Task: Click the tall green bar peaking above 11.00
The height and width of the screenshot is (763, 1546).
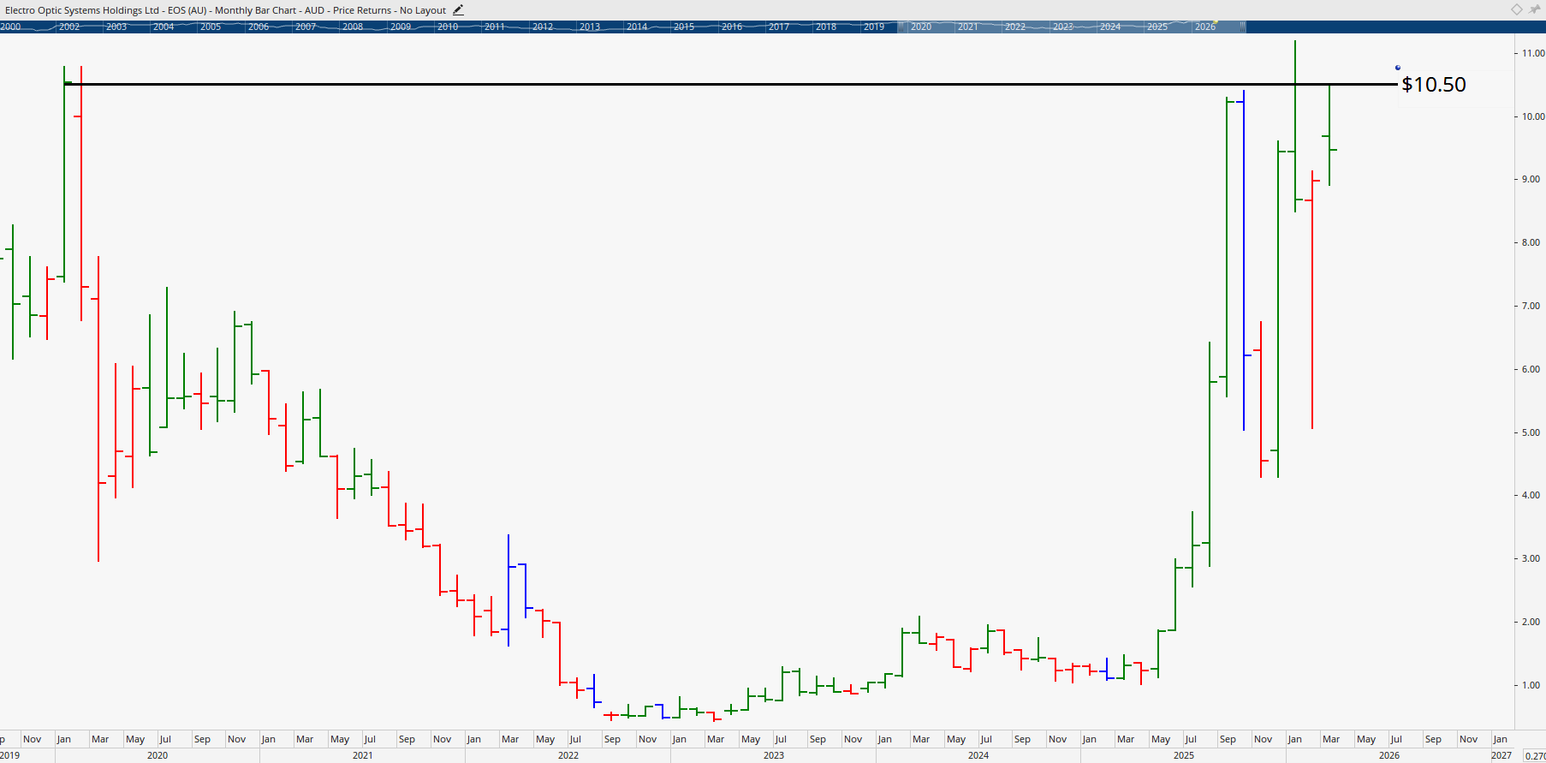Action: tap(1295, 126)
